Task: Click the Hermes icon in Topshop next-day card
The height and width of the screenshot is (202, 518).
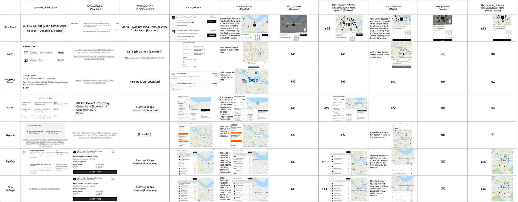Action: (75, 152)
